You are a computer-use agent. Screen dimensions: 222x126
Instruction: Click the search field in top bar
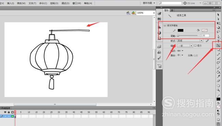pyautogui.click(x=170, y=3)
